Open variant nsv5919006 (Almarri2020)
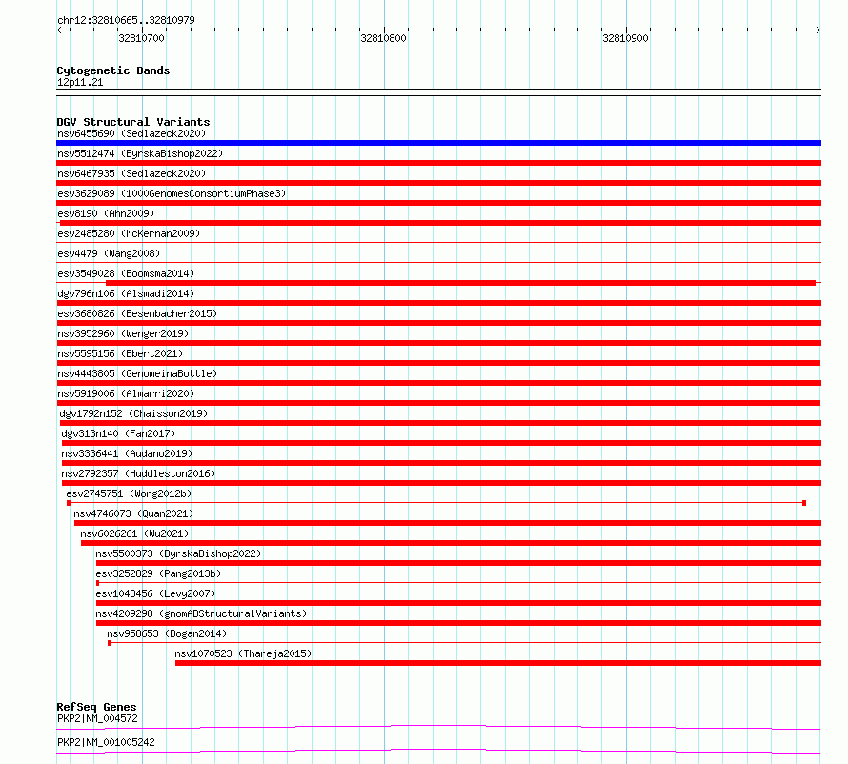The width and height of the screenshot is (848, 764). point(126,393)
